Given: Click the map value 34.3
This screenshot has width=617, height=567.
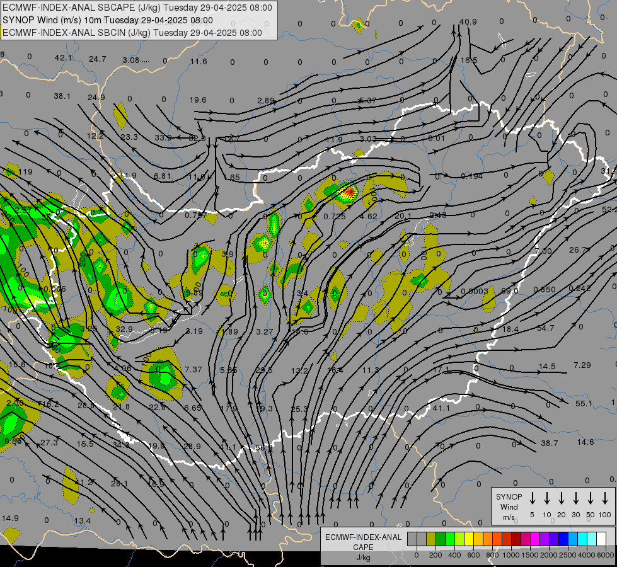Looking at the screenshot, I should [x=121, y=445].
